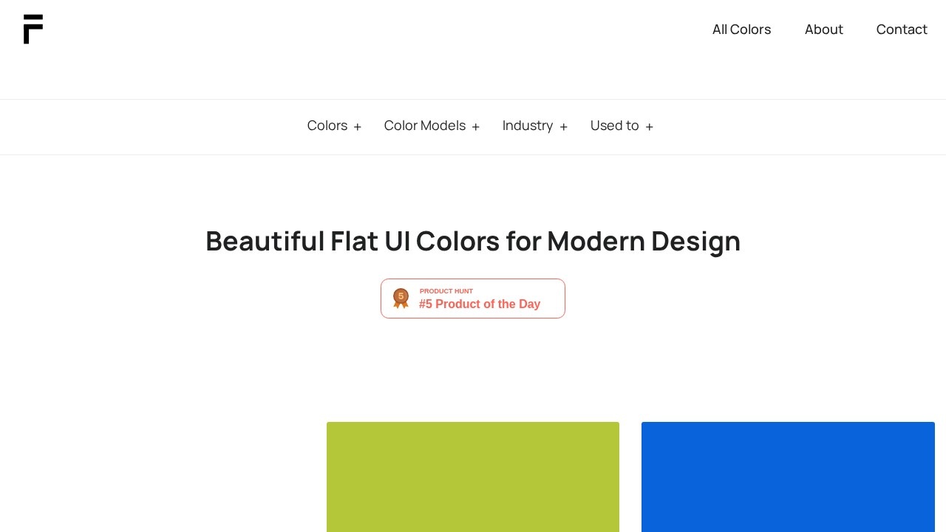Open the All Colors page

(x=741, y=30)
